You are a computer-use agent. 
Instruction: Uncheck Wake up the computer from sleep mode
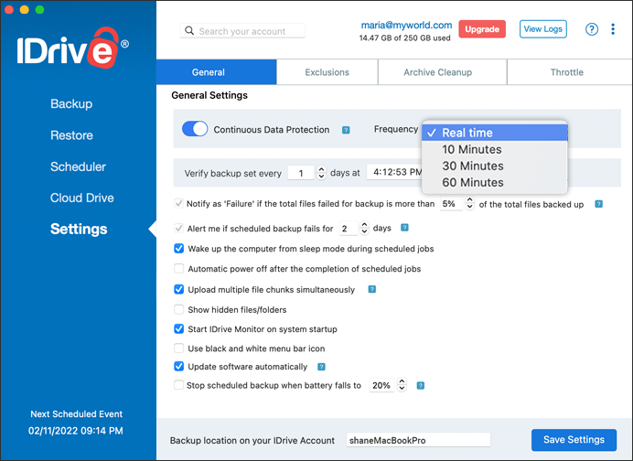click(x=178, y=248)
